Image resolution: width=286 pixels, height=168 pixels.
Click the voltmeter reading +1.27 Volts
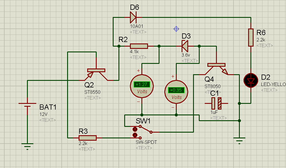click(142, 86)
